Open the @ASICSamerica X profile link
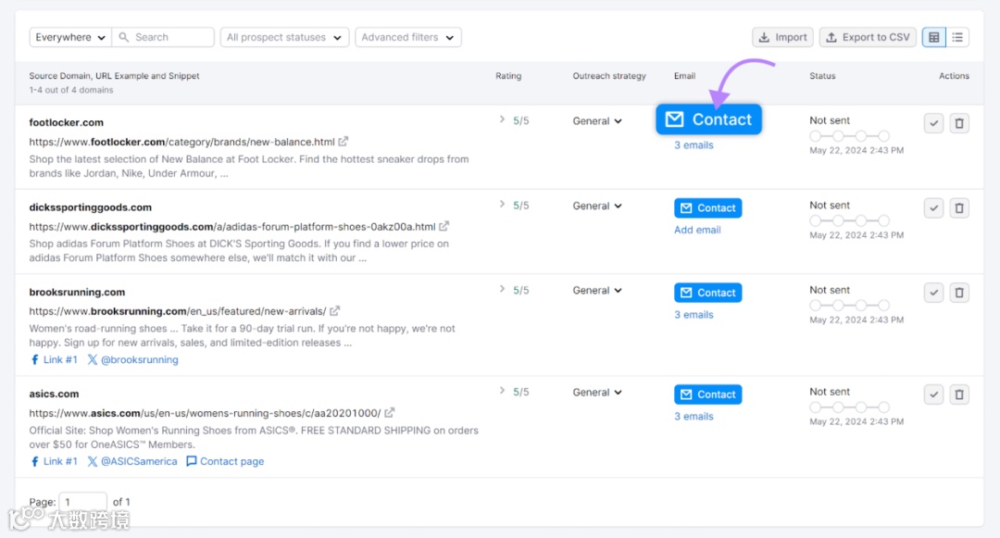Screen dimensions: 1000x538 [132, 461]
